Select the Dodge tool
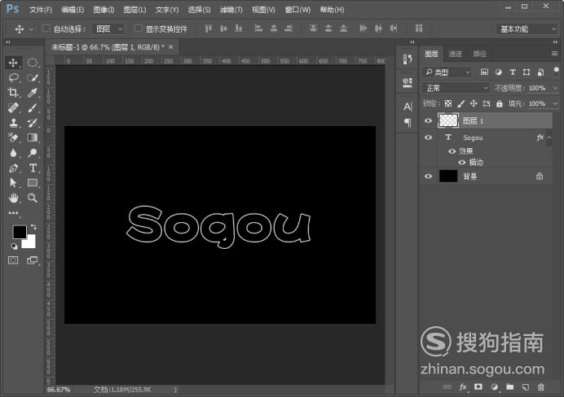564x397 pixels. (33, 153)
